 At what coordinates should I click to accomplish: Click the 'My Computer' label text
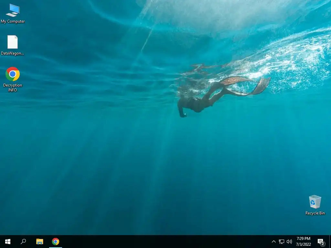point(13,21)
